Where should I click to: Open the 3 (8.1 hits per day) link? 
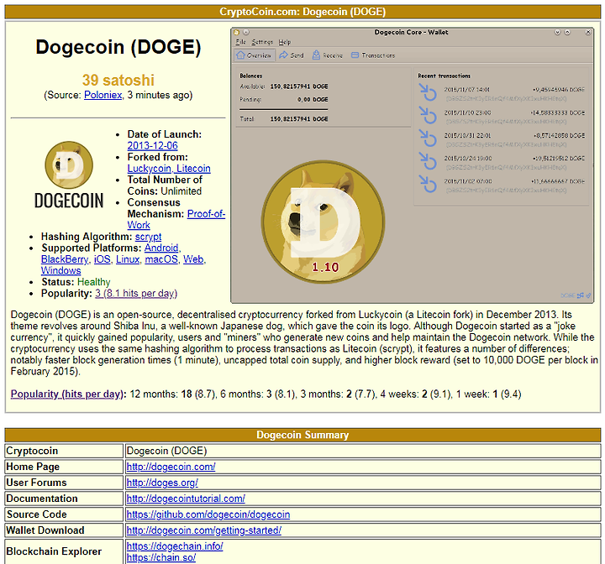tap(136, 294)
